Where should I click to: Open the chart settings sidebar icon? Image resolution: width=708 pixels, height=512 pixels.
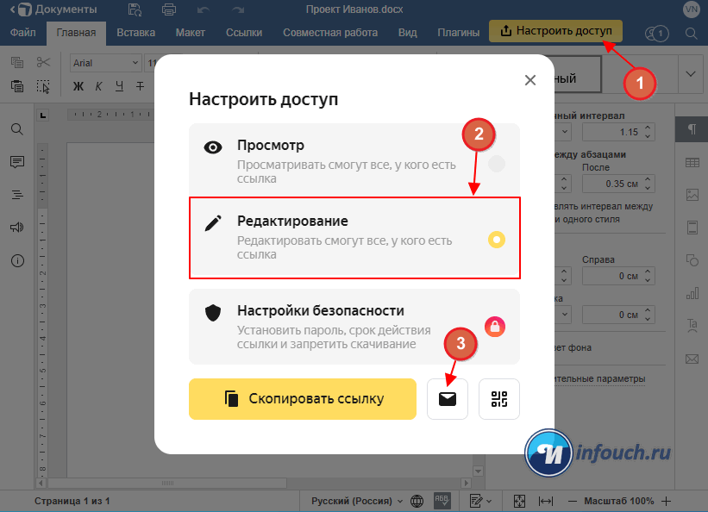692,293
